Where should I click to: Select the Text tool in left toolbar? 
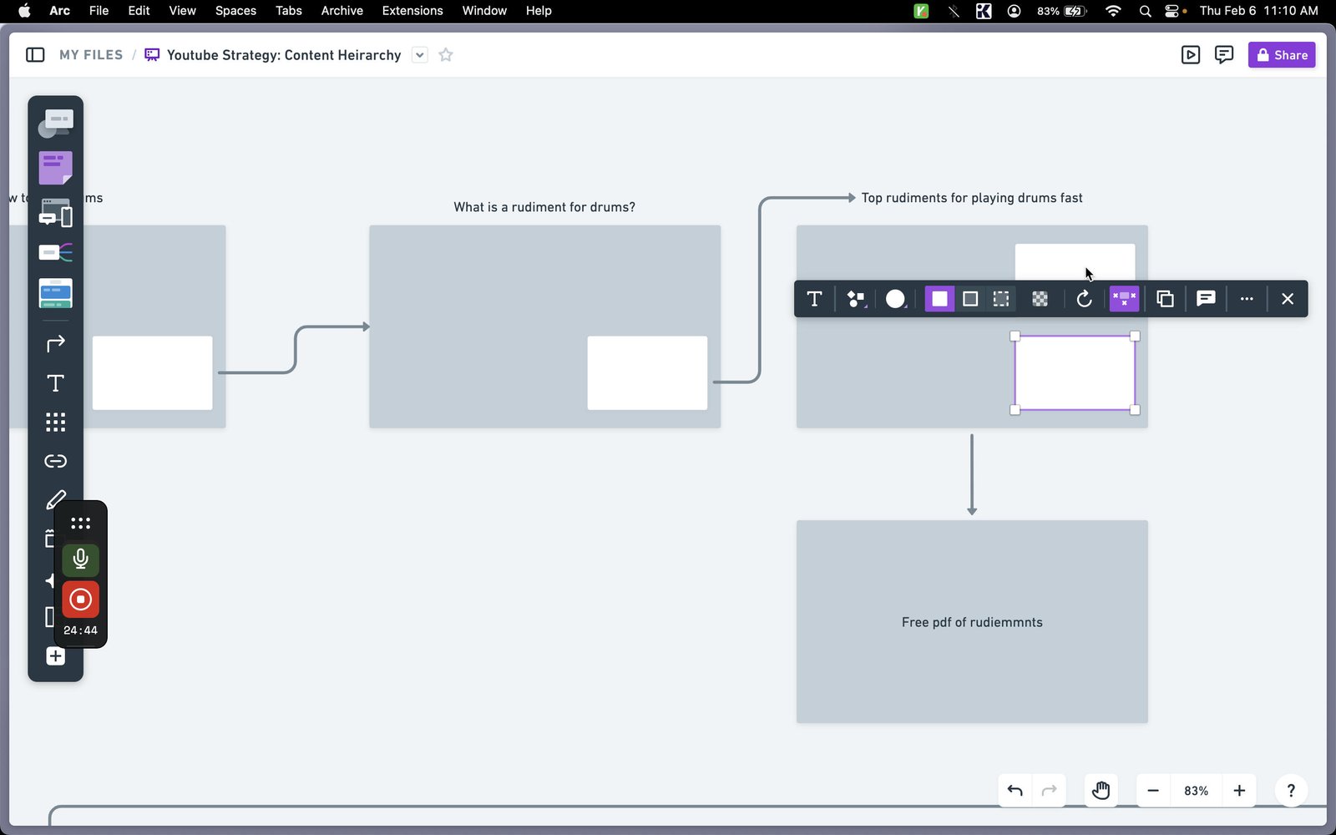(55, 383)
